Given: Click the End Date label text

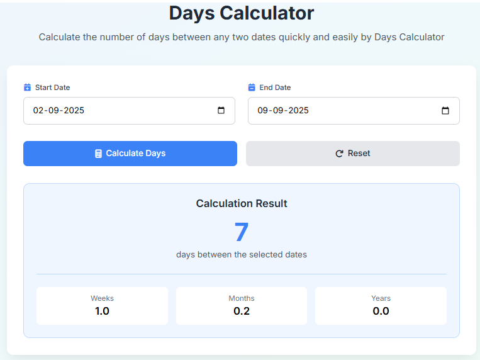Looking at the screenshot, I should [275, 87].
